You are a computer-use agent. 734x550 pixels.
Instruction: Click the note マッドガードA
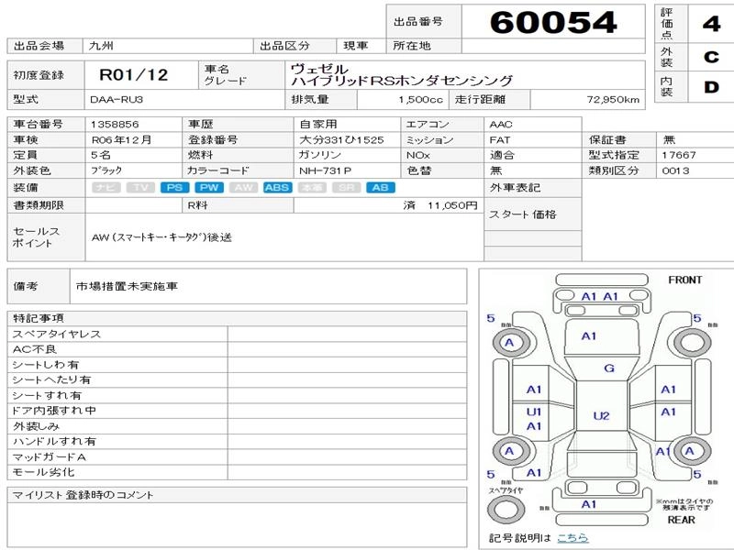pos(50,456)
